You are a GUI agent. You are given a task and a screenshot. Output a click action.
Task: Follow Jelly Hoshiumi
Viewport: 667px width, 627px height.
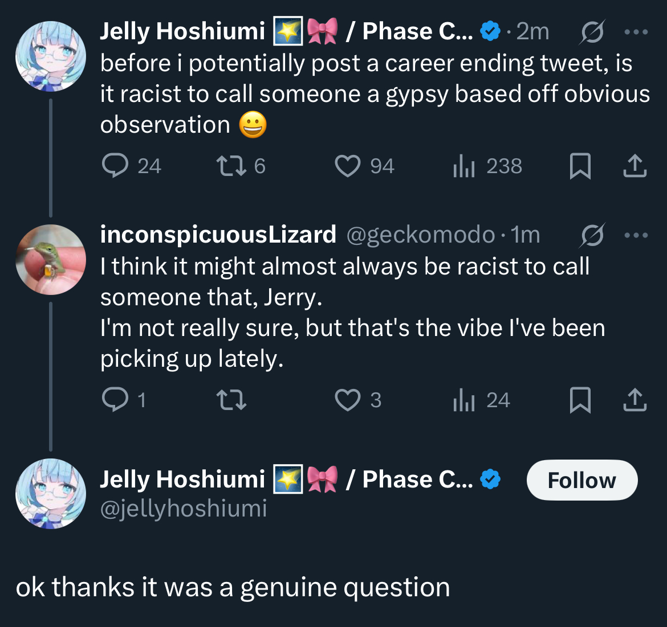pos(581,480)
